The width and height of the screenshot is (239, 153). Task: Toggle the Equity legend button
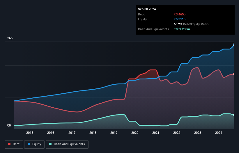34,144
